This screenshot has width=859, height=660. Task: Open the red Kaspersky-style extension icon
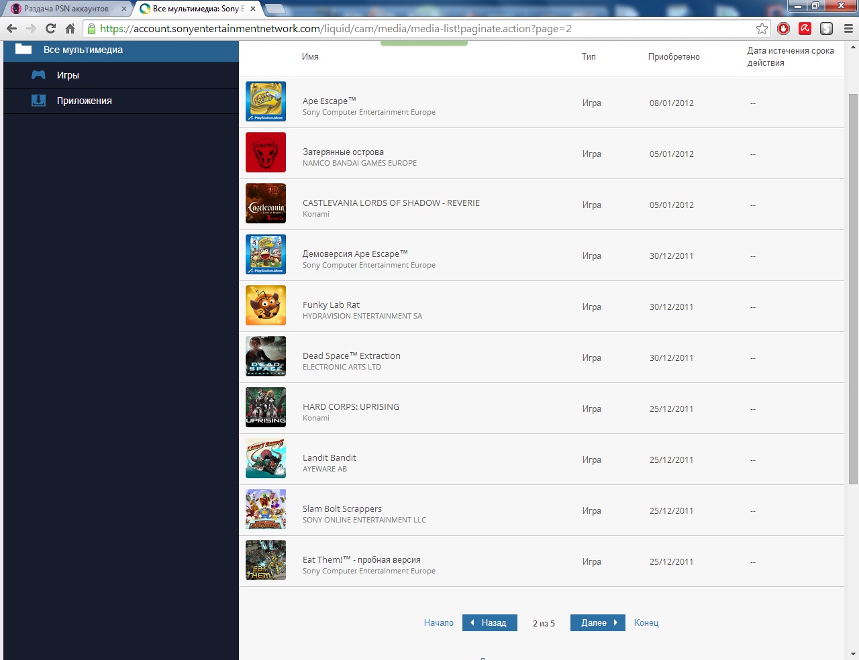coord(805,28)
